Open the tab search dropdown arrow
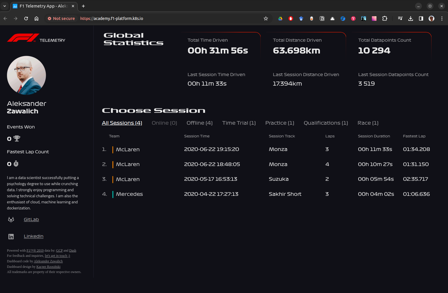The image size is (448, 293). [5, 6]
